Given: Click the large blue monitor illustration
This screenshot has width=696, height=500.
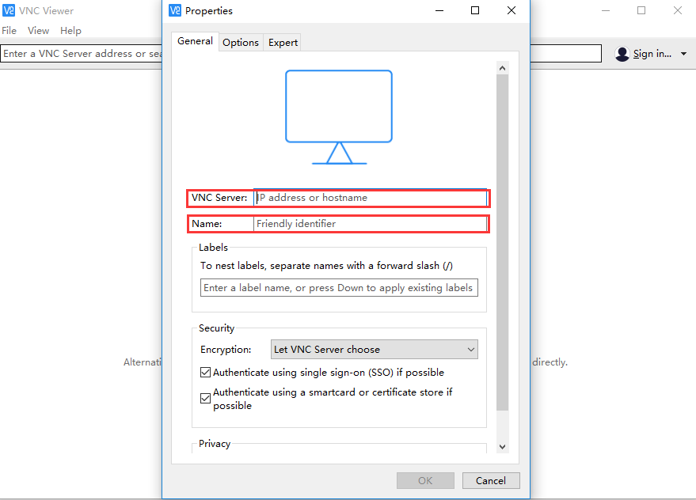Looking at the screenshot, I should coord(339,116).
